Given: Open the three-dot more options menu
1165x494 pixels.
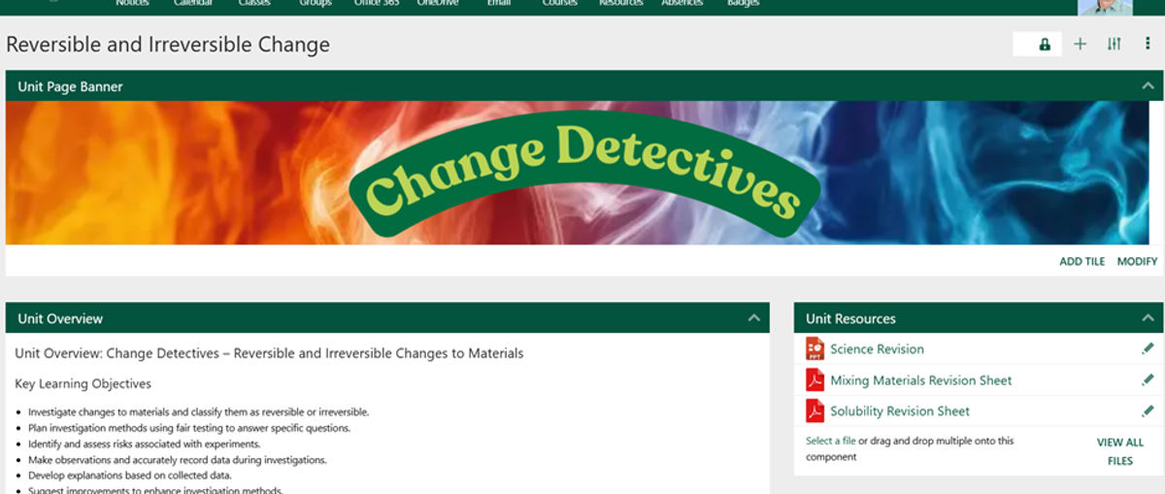Looking at the screenshot, I should [x=1148, y=44].
